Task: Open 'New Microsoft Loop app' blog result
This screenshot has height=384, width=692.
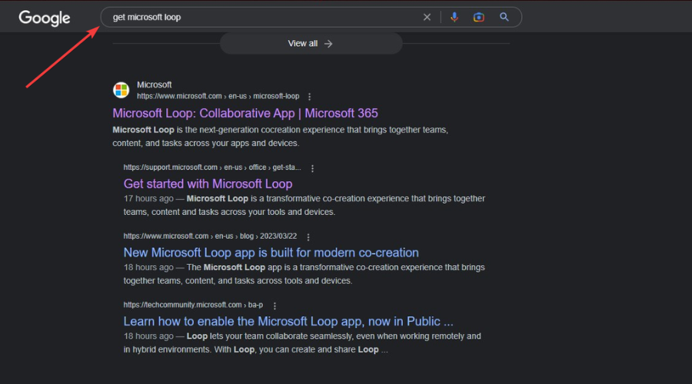Action: (271, 253)
